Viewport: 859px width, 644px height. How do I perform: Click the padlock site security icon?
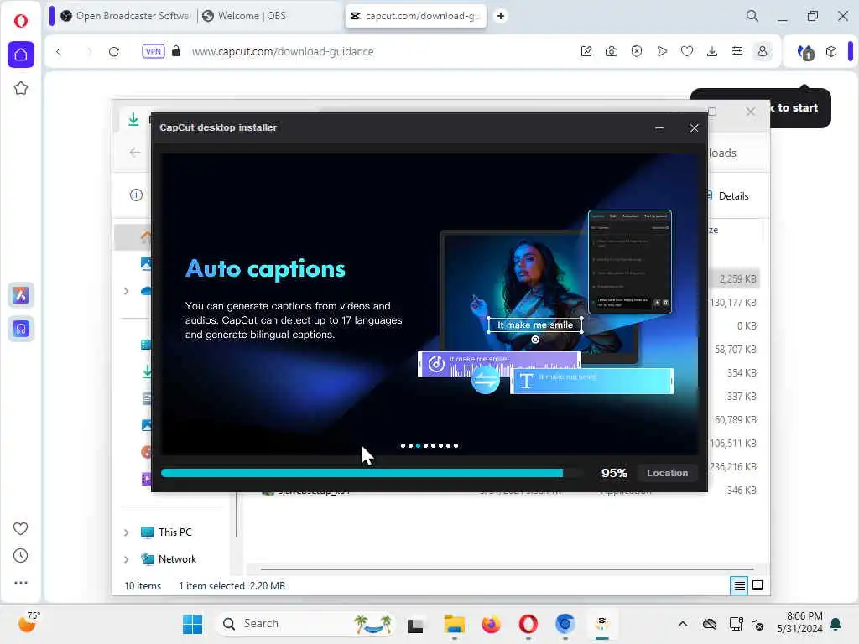(x=176, y=51)
